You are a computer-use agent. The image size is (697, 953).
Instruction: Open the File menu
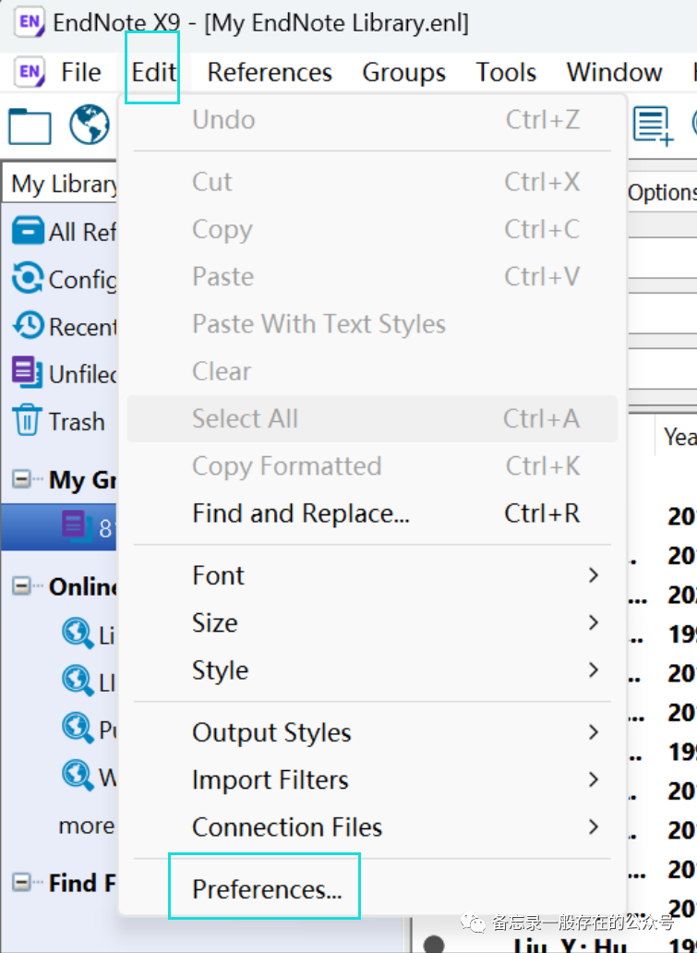point(81,72)
